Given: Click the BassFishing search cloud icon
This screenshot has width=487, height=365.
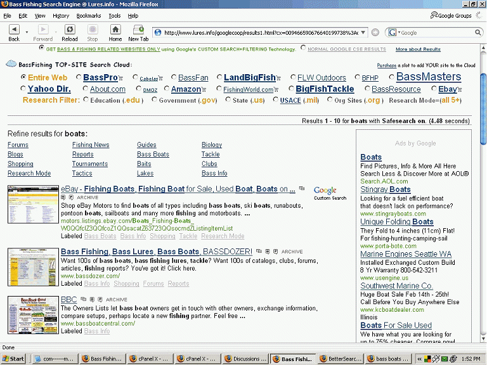Looking at the screenshot, I should pos(11,64).
